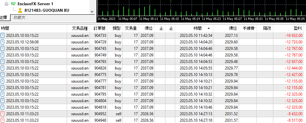
Task: Click the sell type cell of order 904952
Action: [x=118, y=114]
